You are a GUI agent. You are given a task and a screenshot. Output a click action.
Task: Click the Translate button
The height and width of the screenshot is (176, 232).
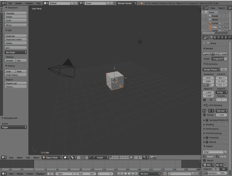pos(16,13)
